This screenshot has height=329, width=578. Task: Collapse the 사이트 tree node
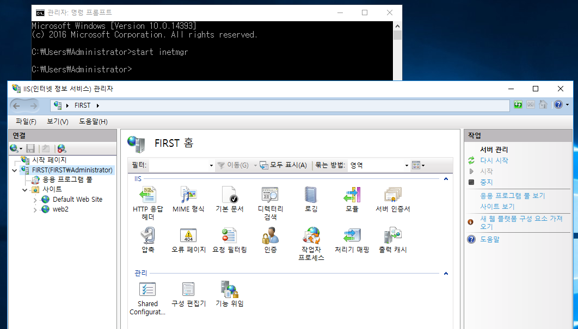click(24, 190)
